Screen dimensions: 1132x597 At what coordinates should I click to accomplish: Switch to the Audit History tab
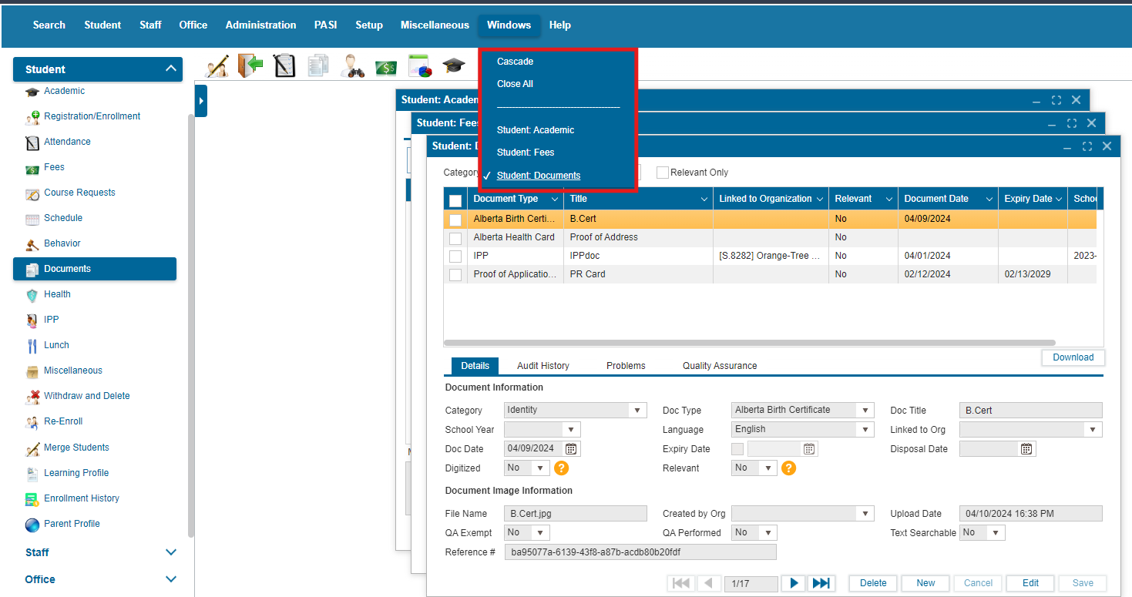point(542,365)
